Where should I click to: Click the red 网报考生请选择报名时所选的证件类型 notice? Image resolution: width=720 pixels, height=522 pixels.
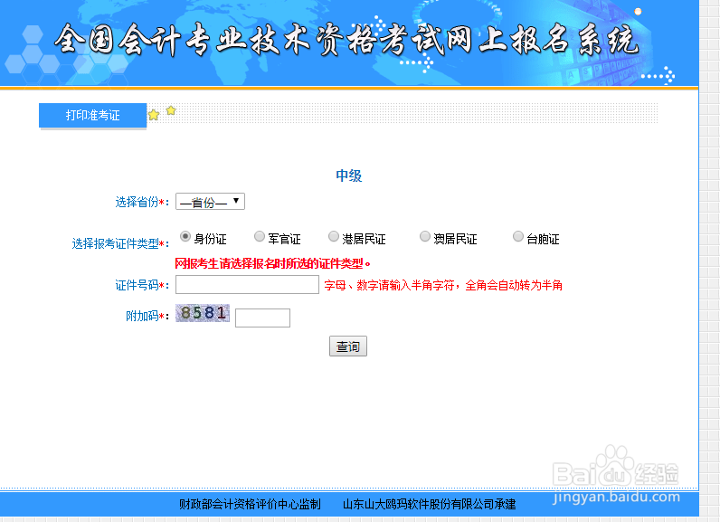(272, 263)
